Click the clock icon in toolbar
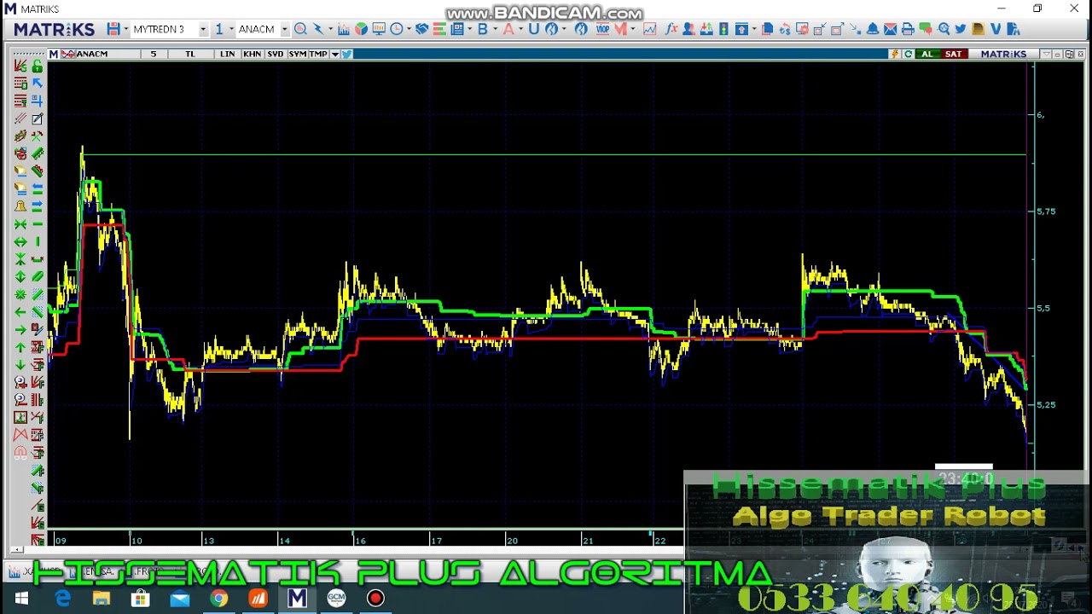This screenshot has height=614, width=1092. click(x=396, y=29)
